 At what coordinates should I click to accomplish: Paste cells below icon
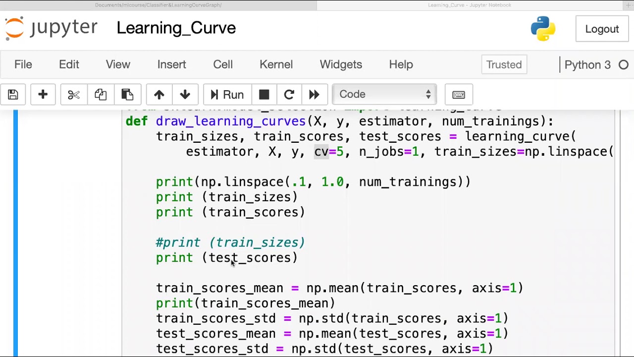click(x=127, y=94)
